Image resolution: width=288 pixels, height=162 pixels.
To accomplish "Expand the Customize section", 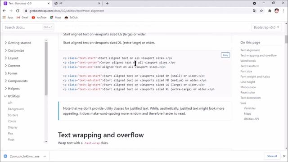I will point(14,50).
